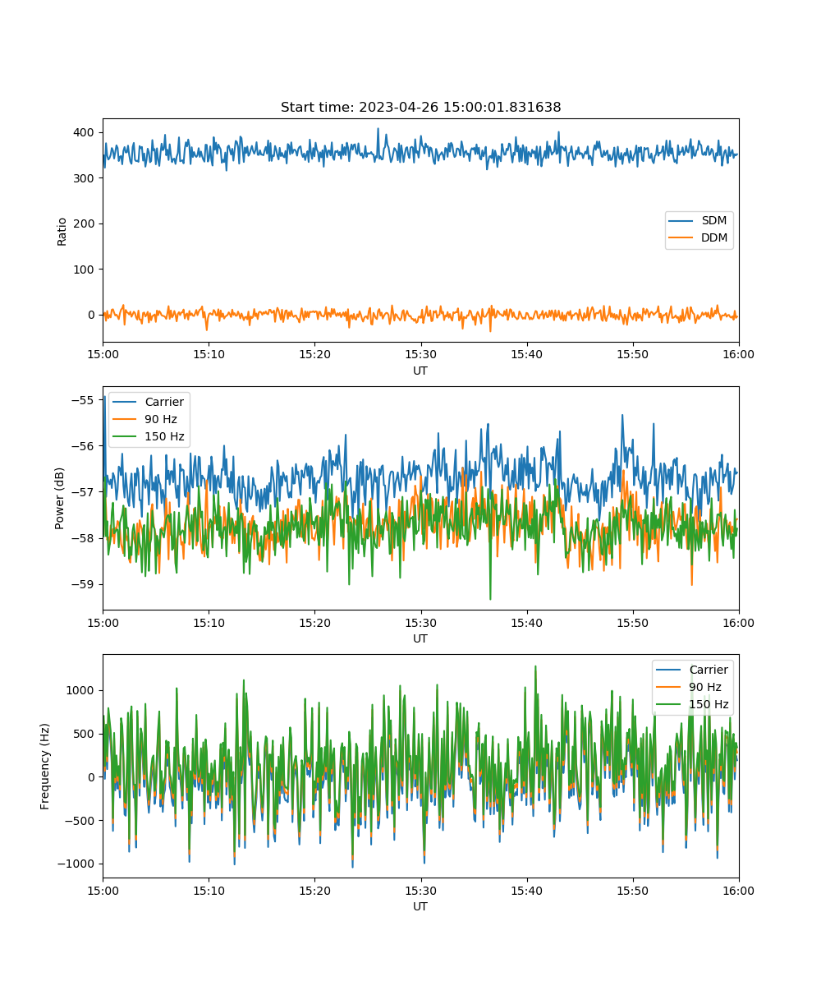Image resolution: width=821 pixels, height=986 pixels.
Task: Click the 'Ratio' y-axis label
Action: pyautogui.click(x=62, y=231)
